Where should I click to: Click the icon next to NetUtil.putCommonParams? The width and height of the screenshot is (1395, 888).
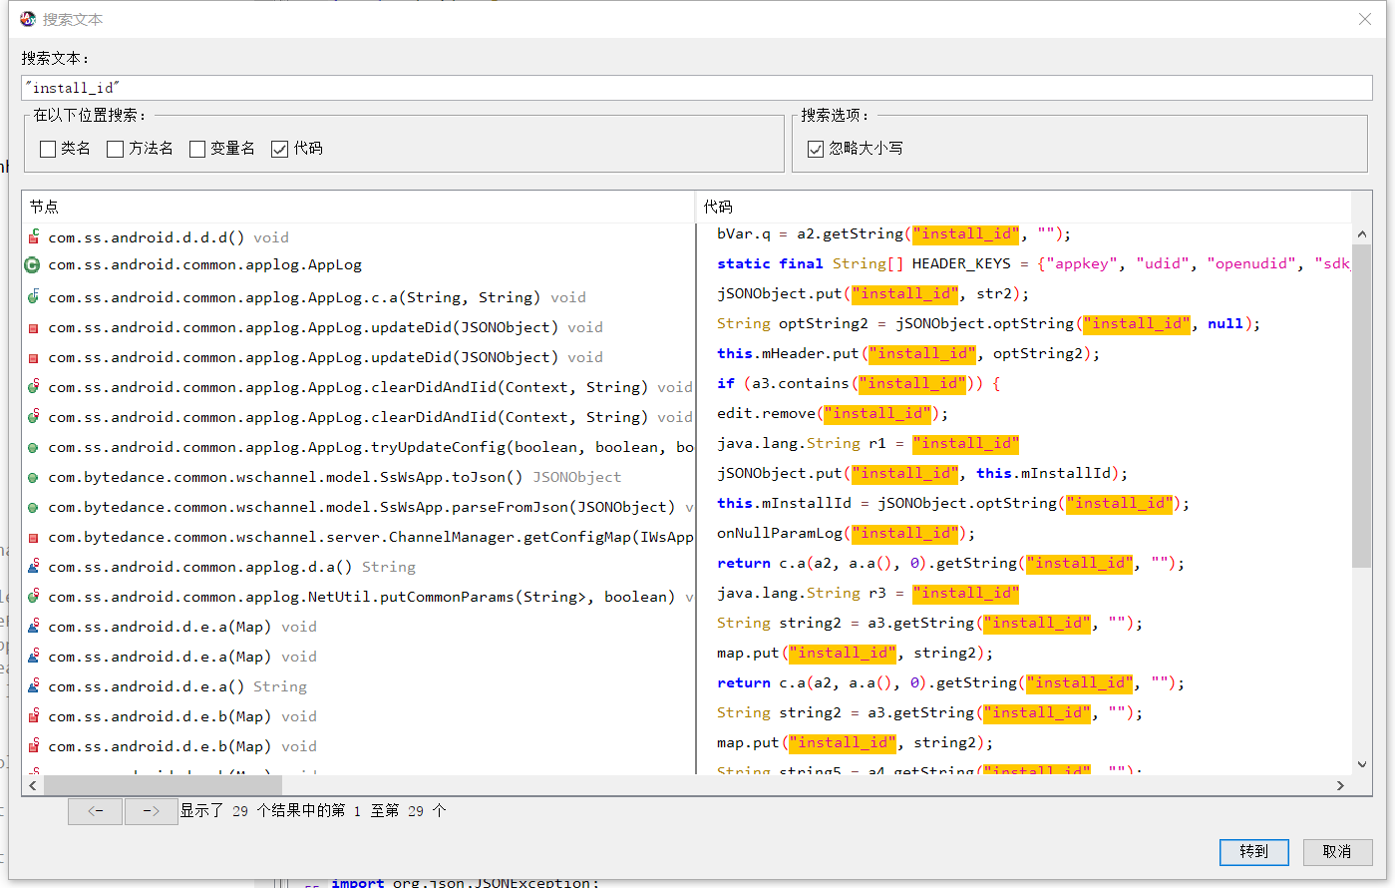click(x=33, y=597)
